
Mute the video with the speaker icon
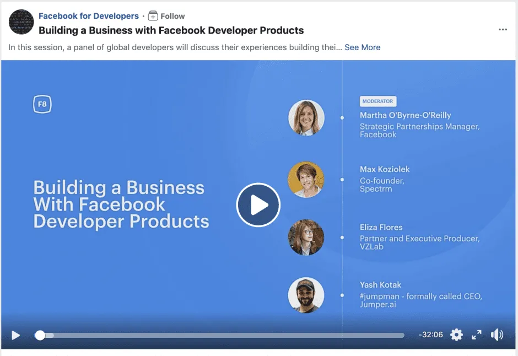click(x=497, y=335)
